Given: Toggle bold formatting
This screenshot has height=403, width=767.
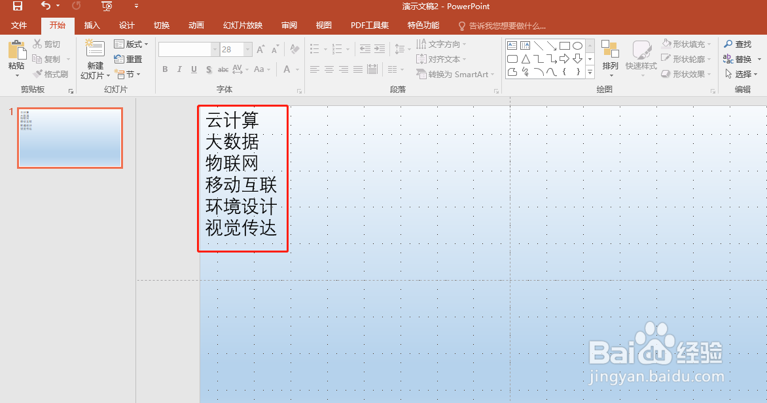Looking at the screenshot, I should [x=165, y=69].
